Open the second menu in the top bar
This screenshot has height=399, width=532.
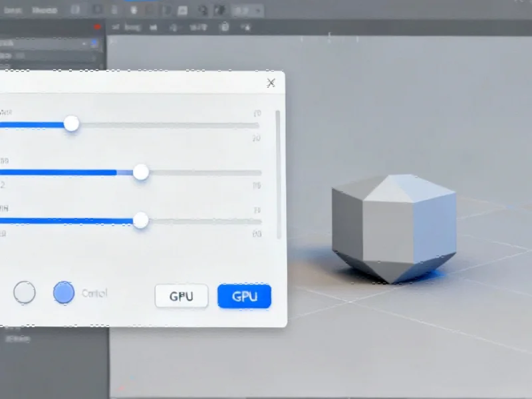(44, 10)
